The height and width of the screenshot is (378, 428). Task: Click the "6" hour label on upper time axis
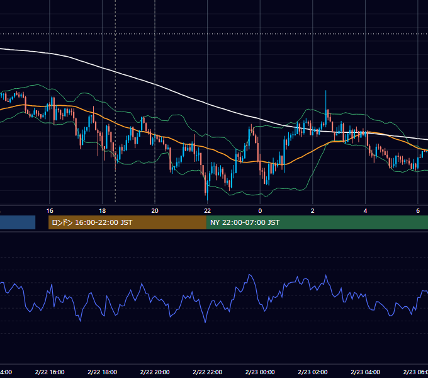click(418, 211)
